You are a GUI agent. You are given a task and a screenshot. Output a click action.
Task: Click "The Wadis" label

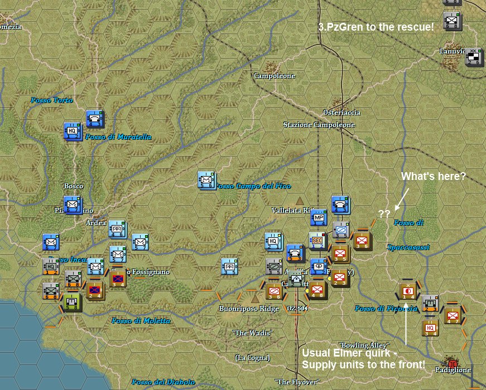pyautogui.click(x=252, y=333)
